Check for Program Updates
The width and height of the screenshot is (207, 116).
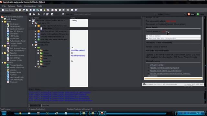click(x=16, y=65)
